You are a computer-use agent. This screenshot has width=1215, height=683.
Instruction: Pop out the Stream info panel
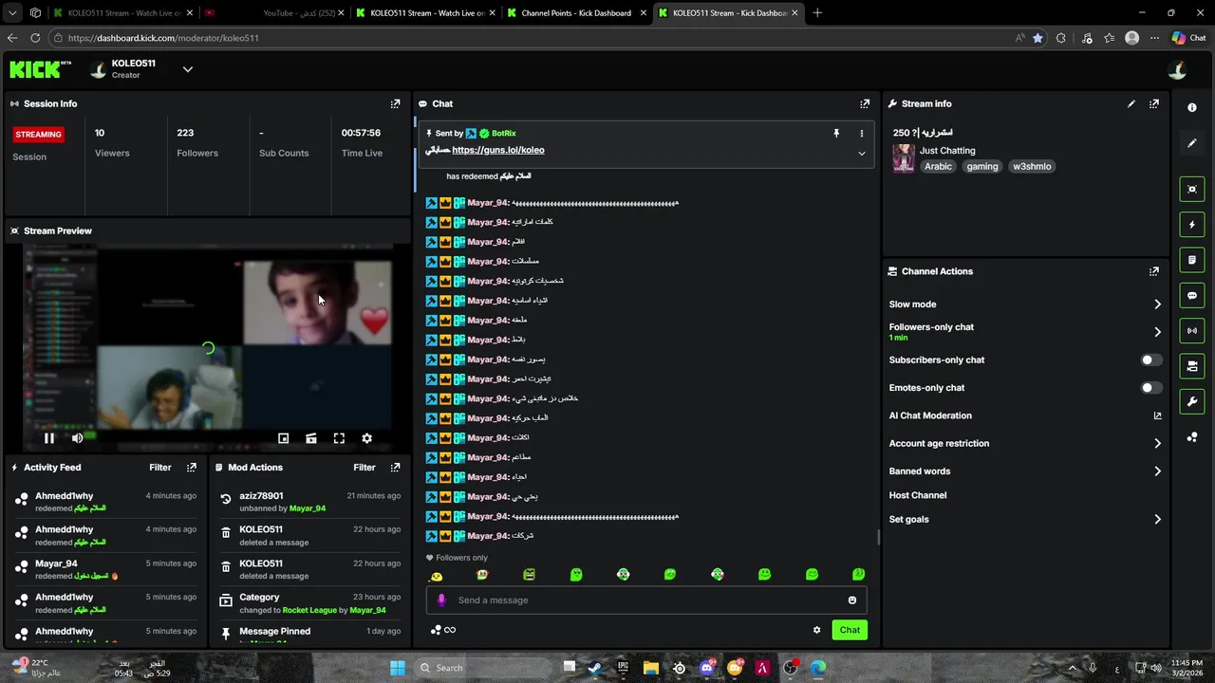[1154, 103]
